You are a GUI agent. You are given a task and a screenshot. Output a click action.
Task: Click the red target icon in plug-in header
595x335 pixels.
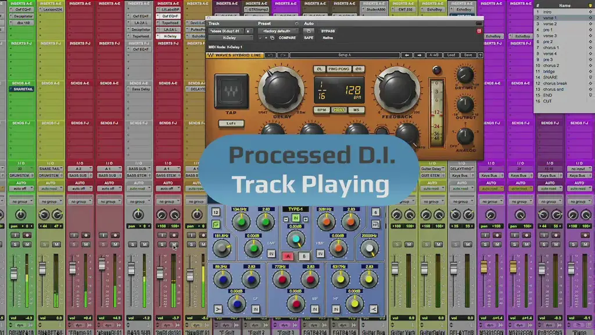click(x=479, y=31)
